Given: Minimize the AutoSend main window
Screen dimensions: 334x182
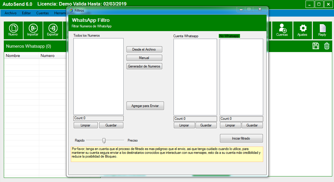Looking at the screenshot, I should (x=310, y=4).
